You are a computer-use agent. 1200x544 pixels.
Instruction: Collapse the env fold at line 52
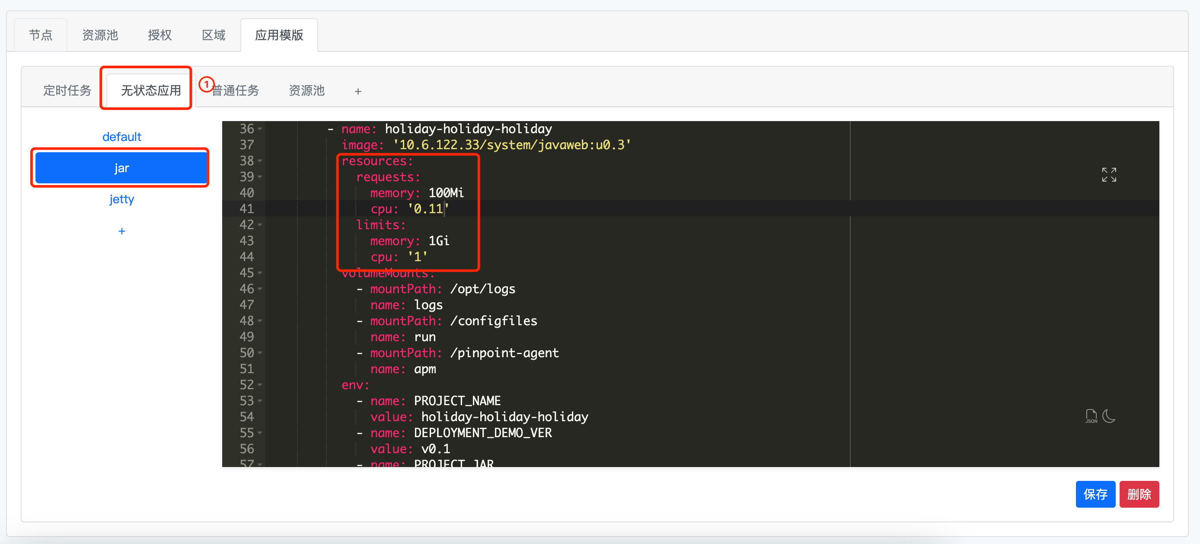(260, 385)
